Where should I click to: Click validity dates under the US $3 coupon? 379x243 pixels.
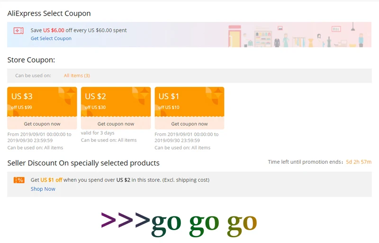(x=39, y=137)
